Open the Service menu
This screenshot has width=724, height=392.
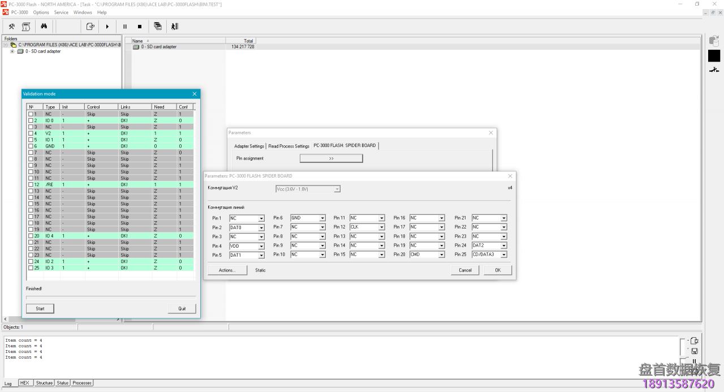pos(61,12)
